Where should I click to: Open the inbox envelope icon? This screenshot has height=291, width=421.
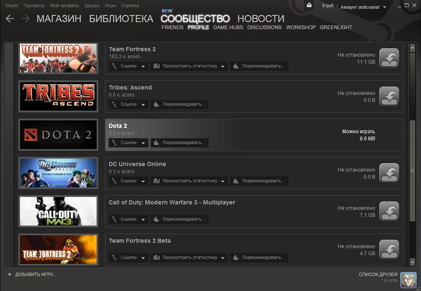pyautogui.click(x=309, y=5)
